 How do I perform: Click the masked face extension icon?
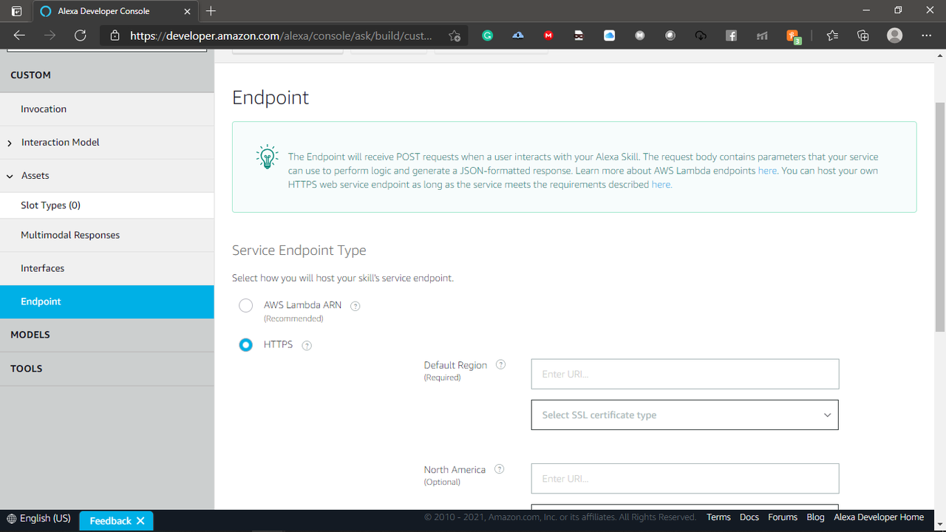(x=579, y=35)
